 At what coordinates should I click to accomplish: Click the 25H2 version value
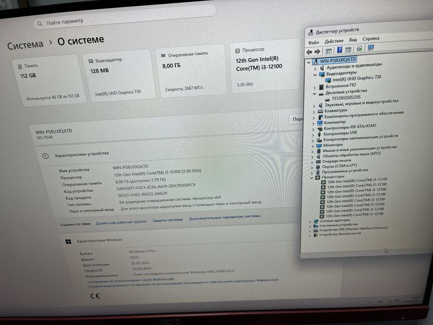pyautogui.click(x=135, y=257)
